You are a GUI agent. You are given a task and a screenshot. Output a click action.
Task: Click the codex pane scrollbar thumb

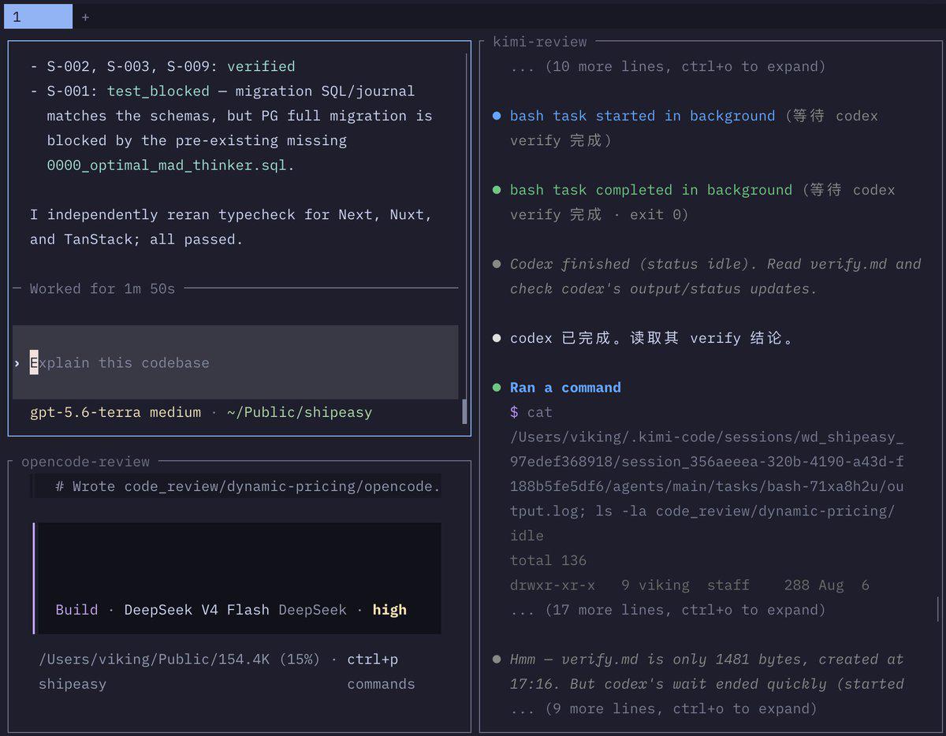click(464, 411)
